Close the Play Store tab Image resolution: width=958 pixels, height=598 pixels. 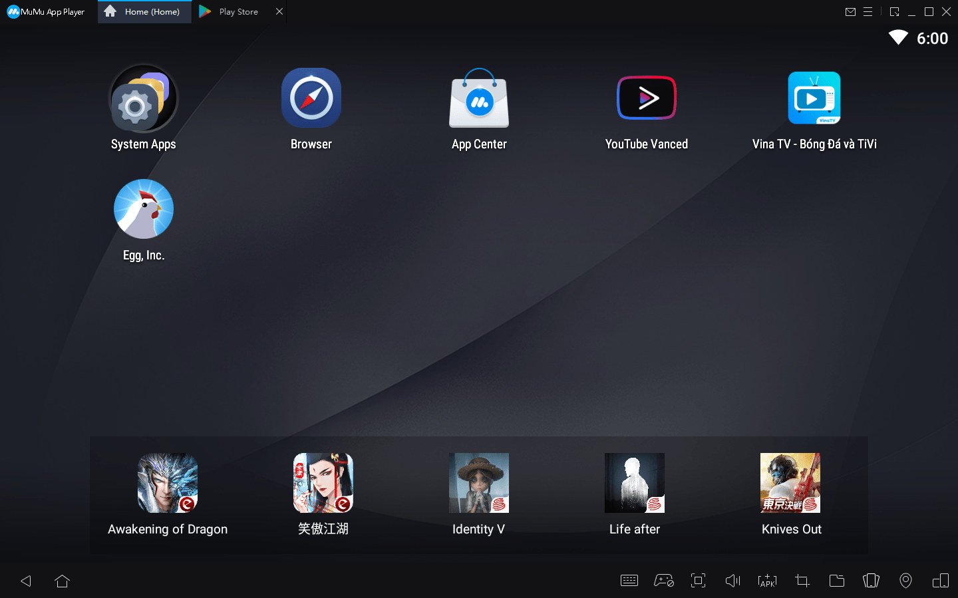[279, 11]
